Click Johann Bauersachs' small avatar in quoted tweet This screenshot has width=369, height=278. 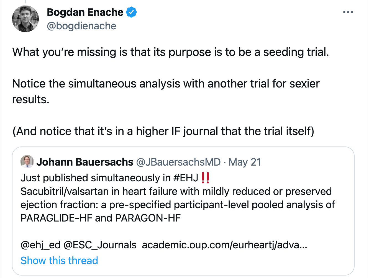(x=27, y=162)
